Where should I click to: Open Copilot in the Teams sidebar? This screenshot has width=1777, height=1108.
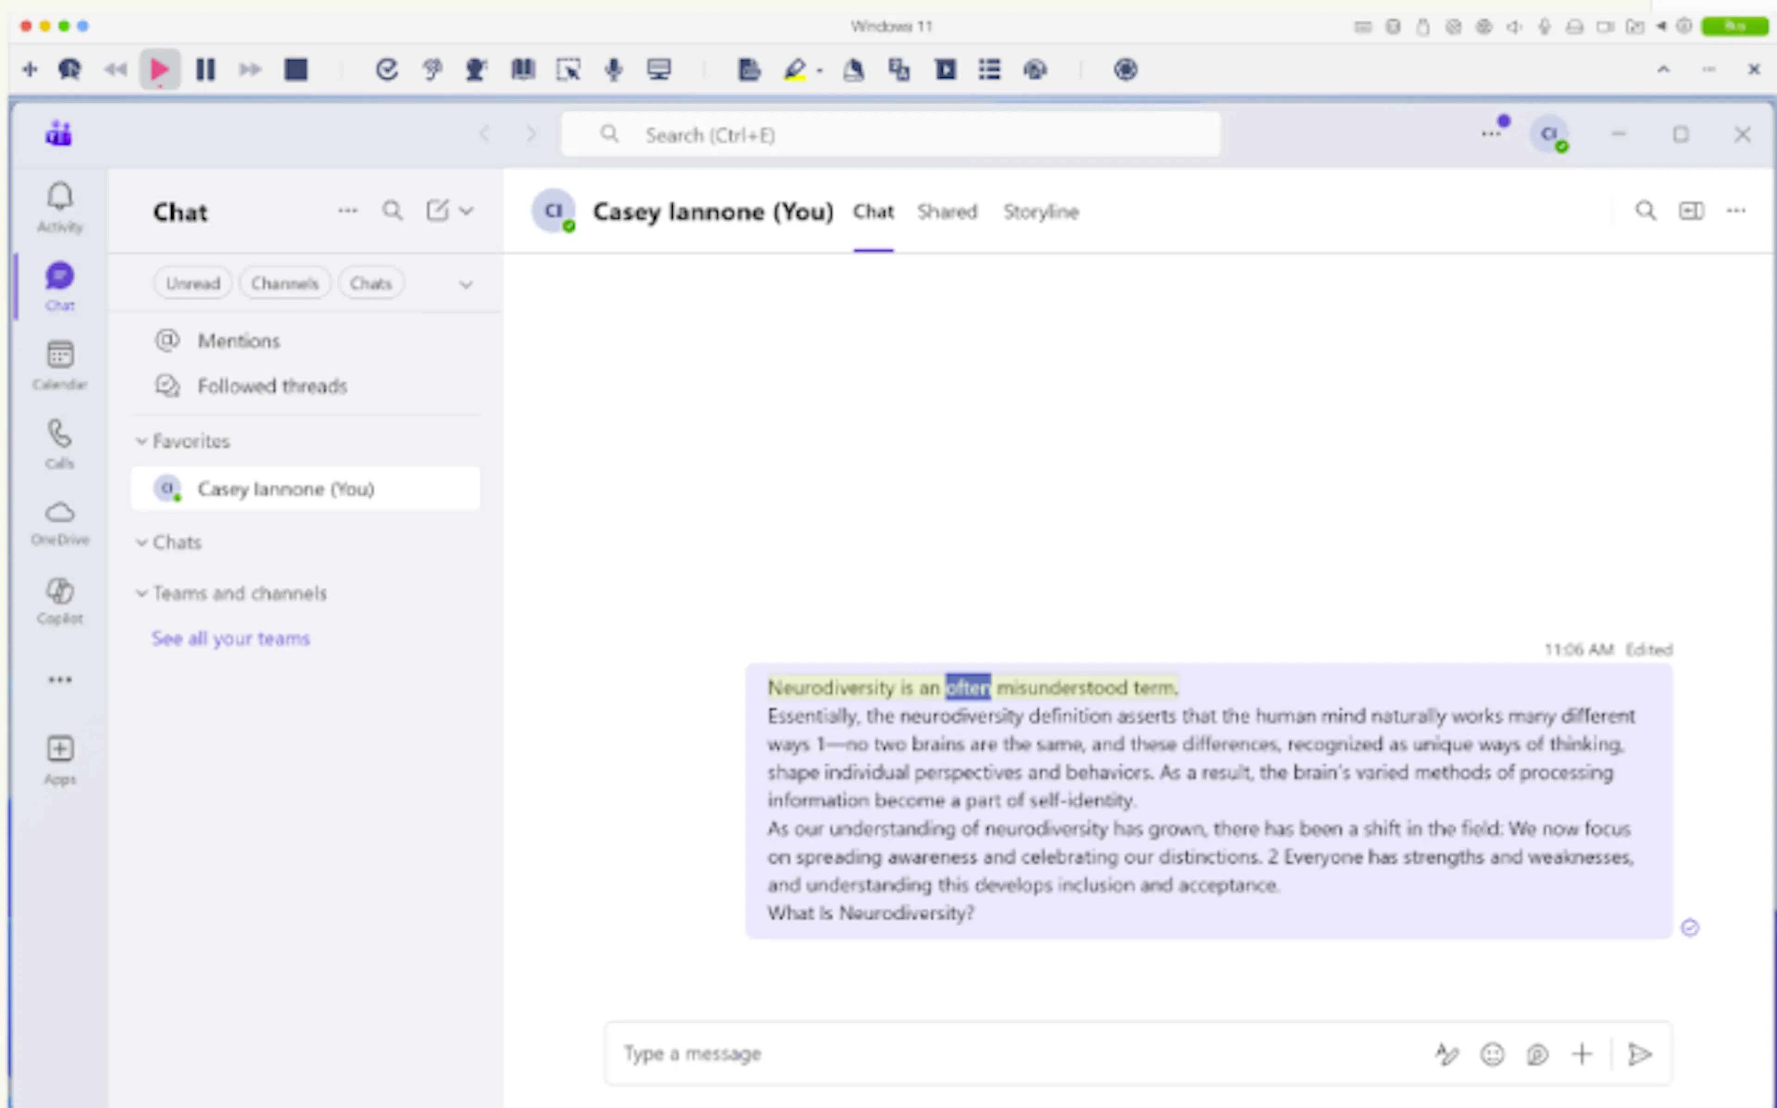pos(60,602)
